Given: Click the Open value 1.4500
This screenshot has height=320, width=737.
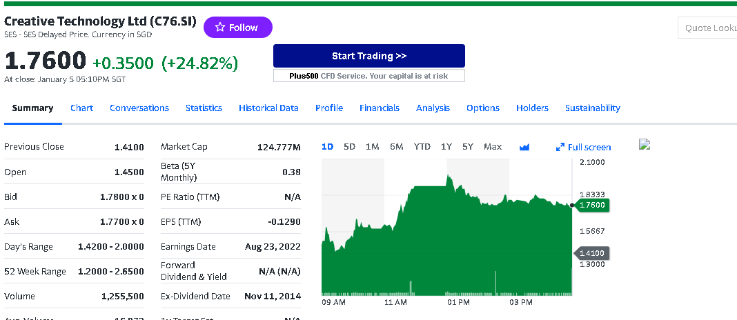Looking at the screenshot, I should (x=129, y=172).
